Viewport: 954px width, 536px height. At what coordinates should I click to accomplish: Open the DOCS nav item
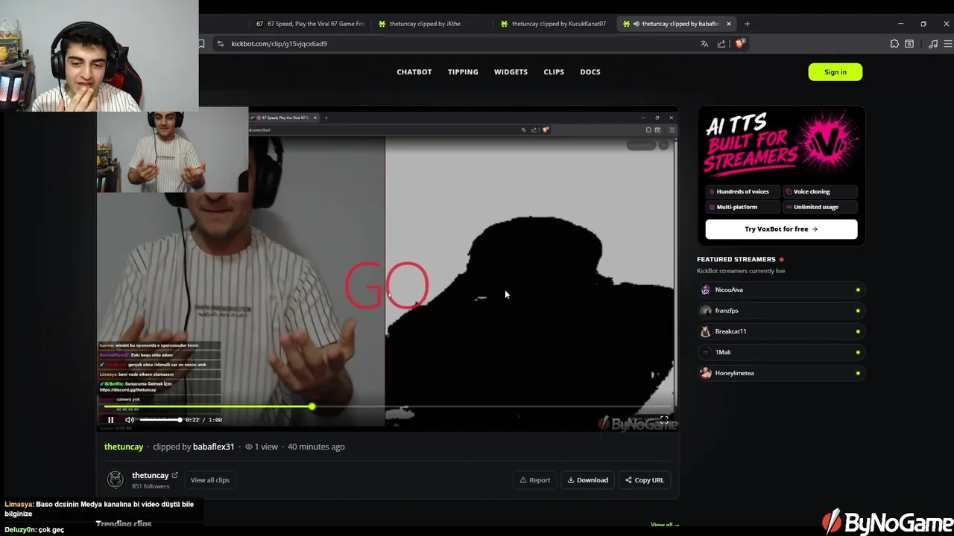(x=590, y=72)
